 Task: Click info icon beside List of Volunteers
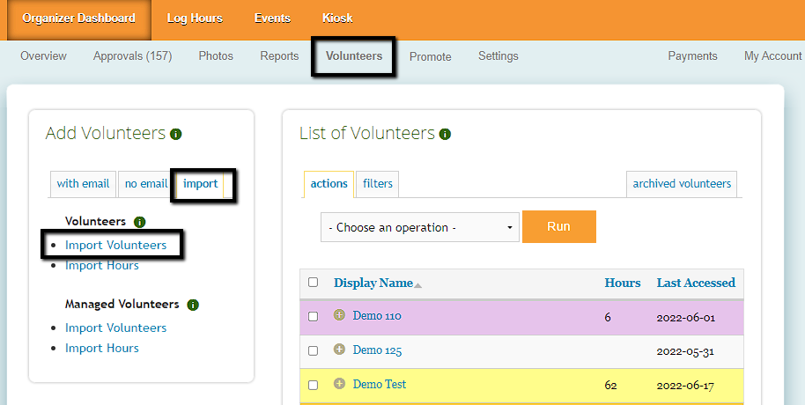445,135
